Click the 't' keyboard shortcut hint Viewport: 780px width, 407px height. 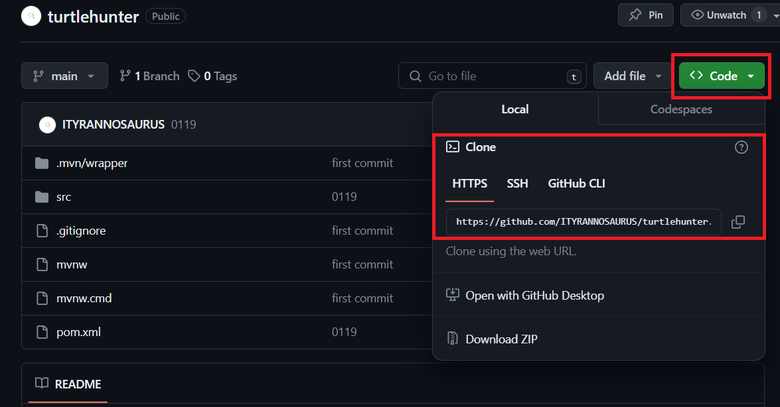(x=574, y=76)
